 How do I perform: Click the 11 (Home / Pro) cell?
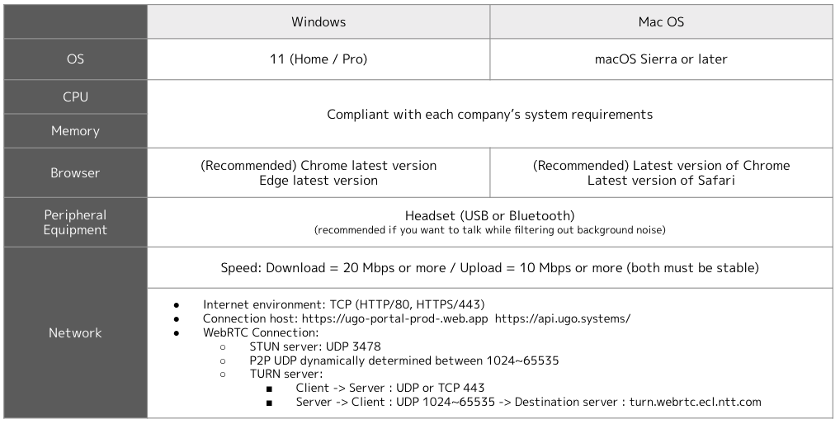point(319,59)
